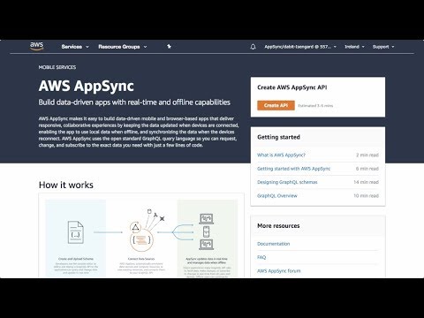Click the 'How it works' heading
The image size is (424, 318).
click(66, 185)
